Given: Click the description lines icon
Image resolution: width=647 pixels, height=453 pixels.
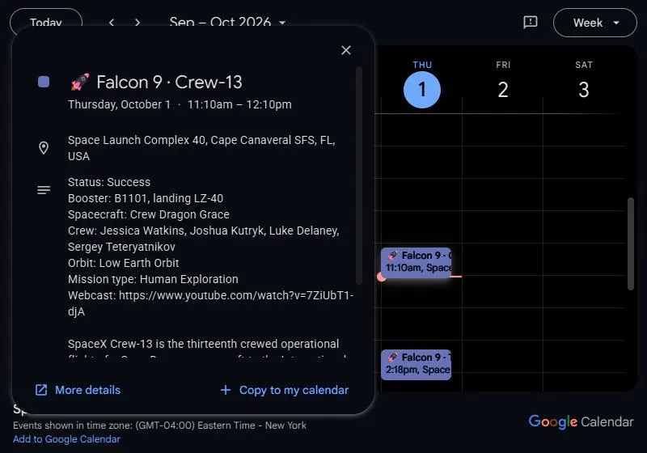Looking at the screenshot, I should [44, 190].
